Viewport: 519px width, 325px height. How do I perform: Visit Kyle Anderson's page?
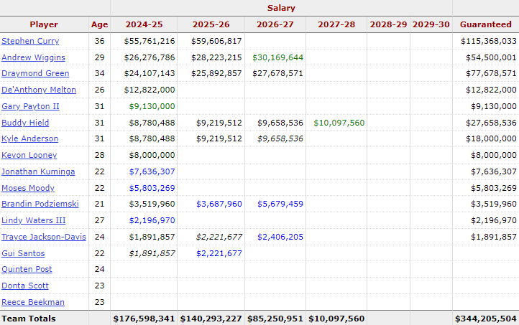[x=29, y=138]
